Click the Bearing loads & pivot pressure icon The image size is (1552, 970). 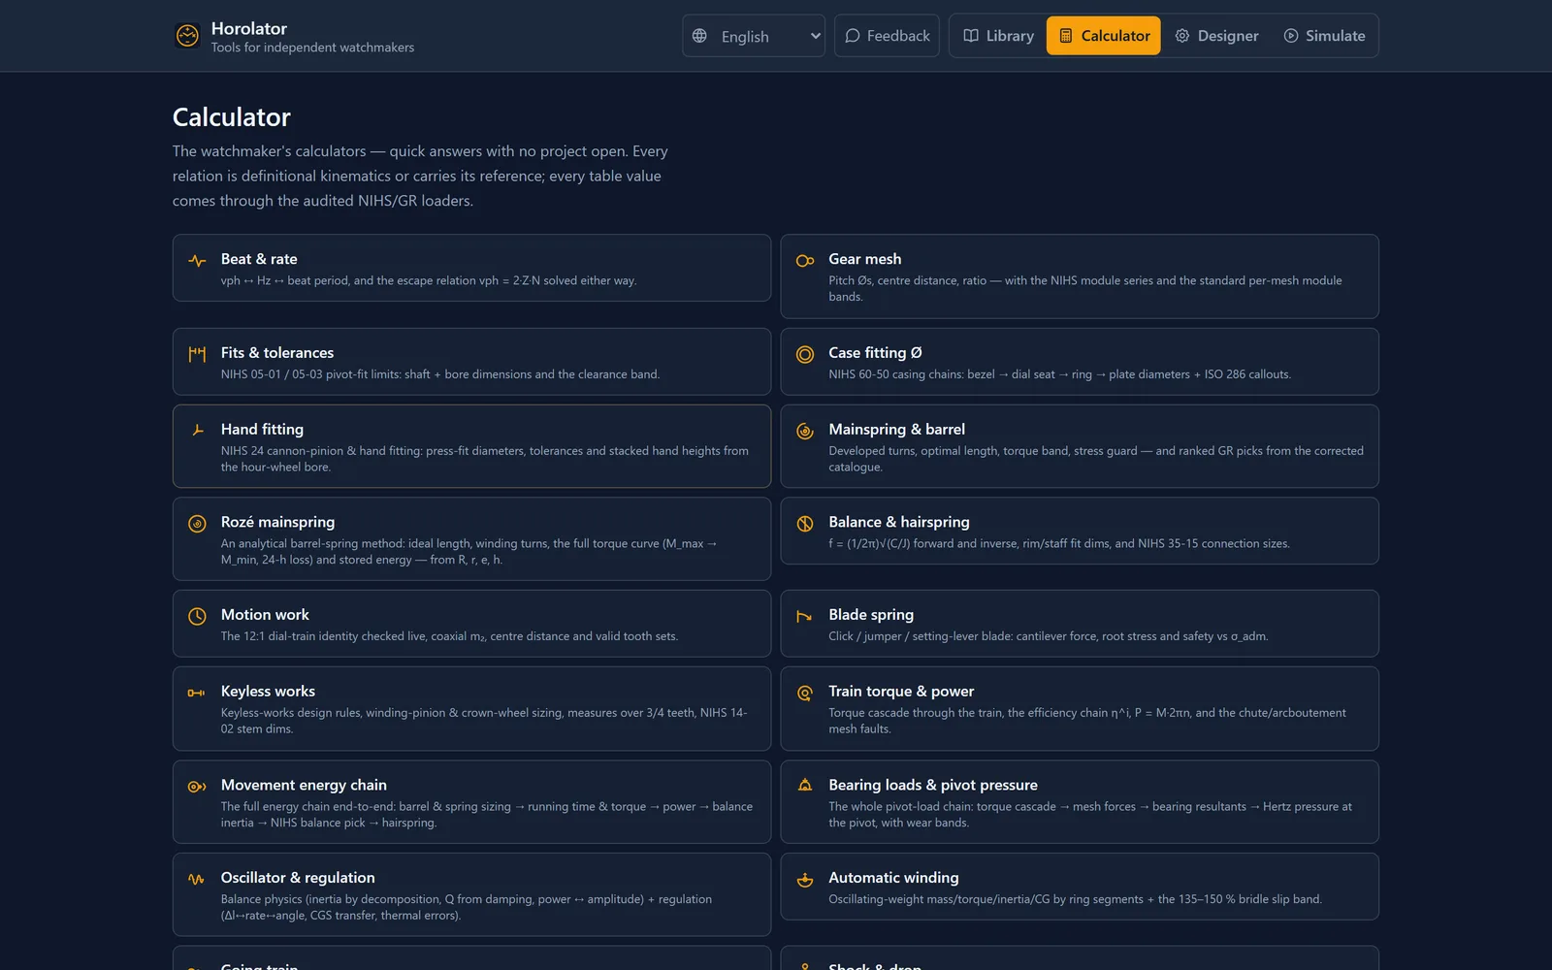805,786
